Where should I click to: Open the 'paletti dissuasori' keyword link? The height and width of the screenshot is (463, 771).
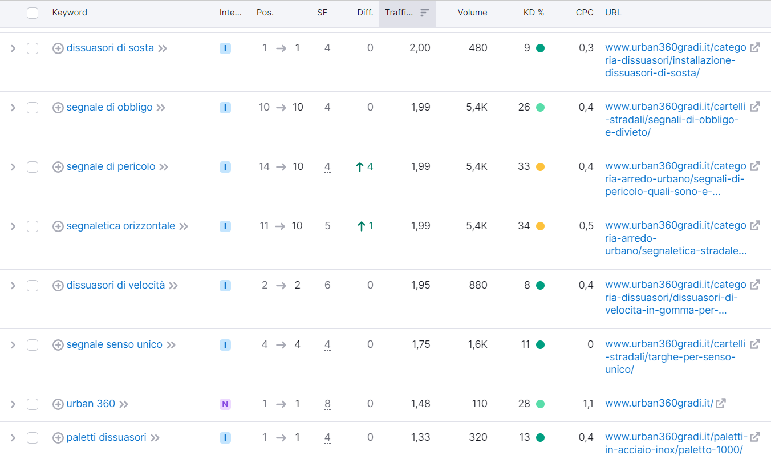tap(106, 437)
